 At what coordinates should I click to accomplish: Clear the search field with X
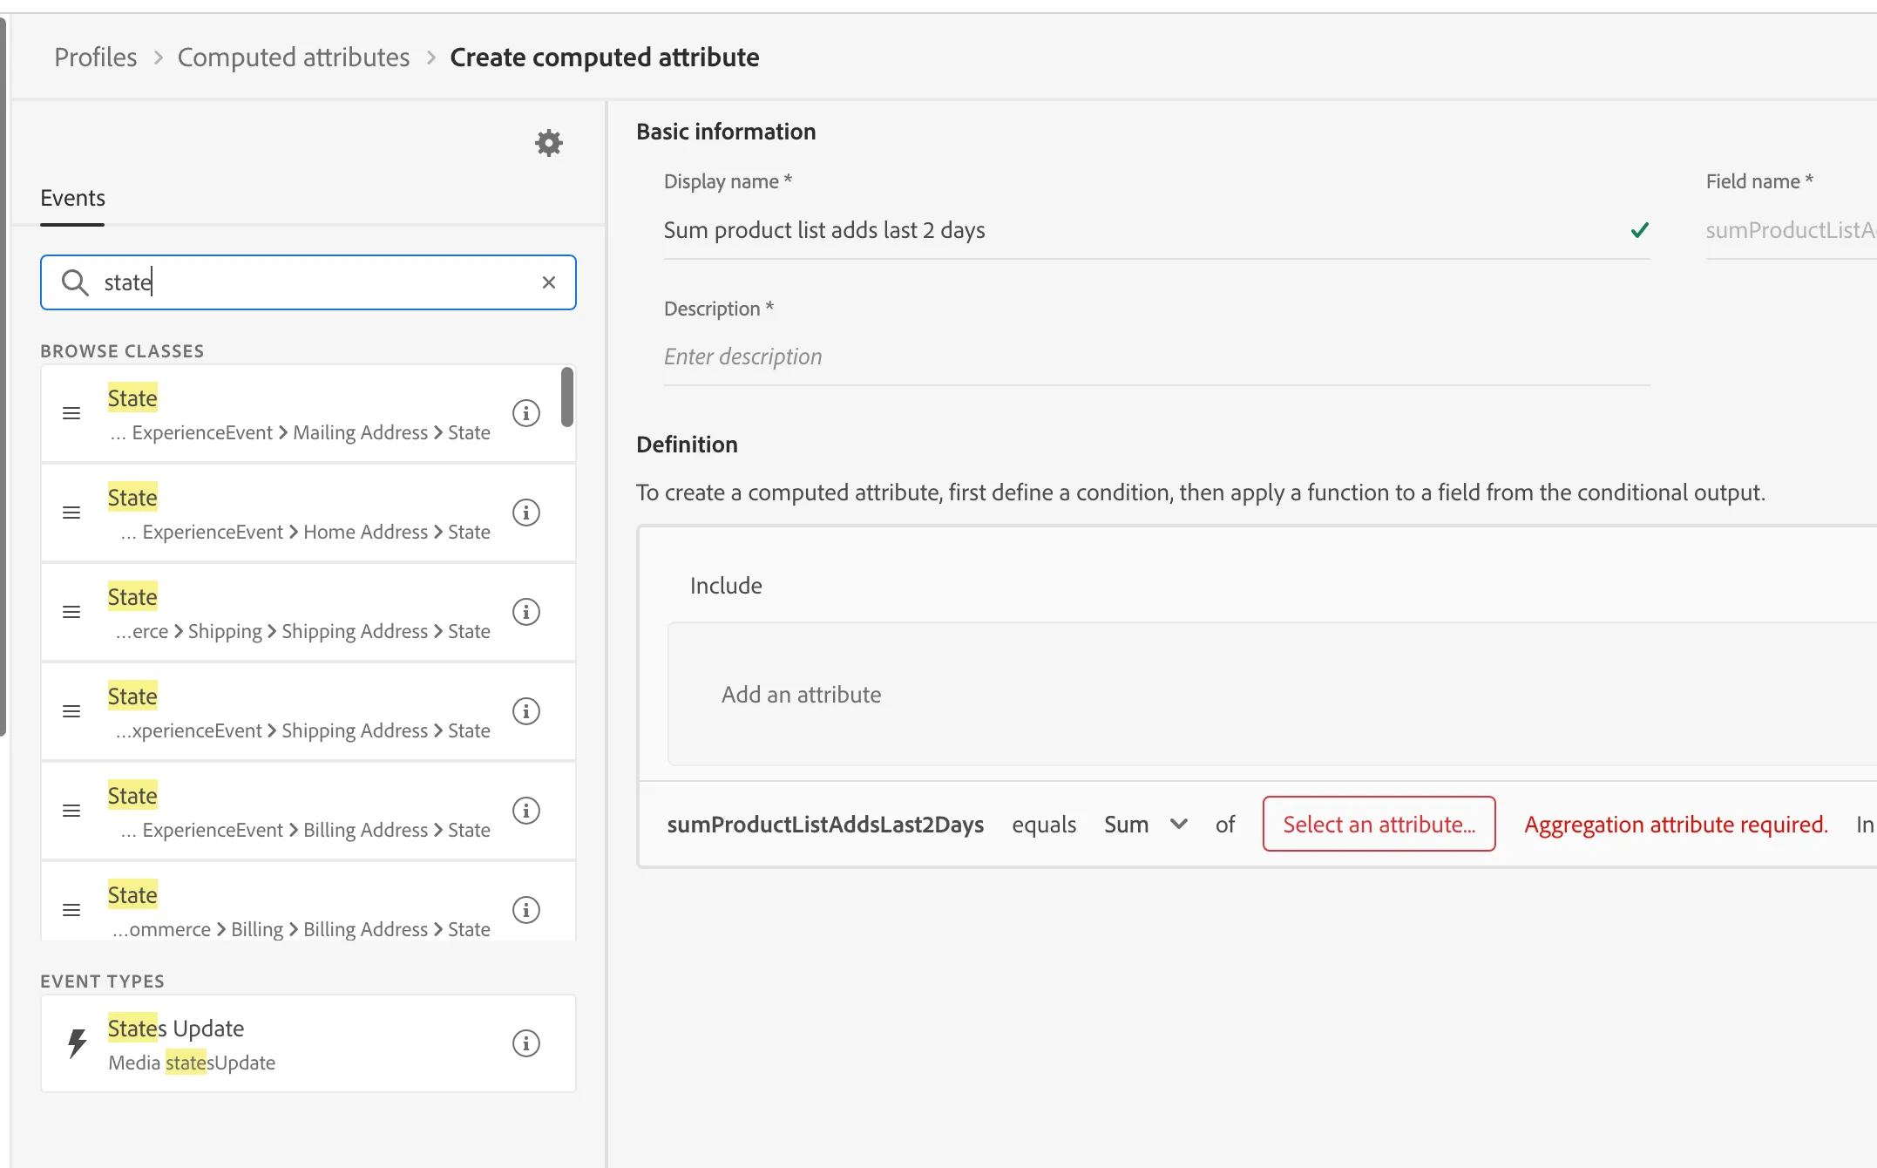coord(549,282)
